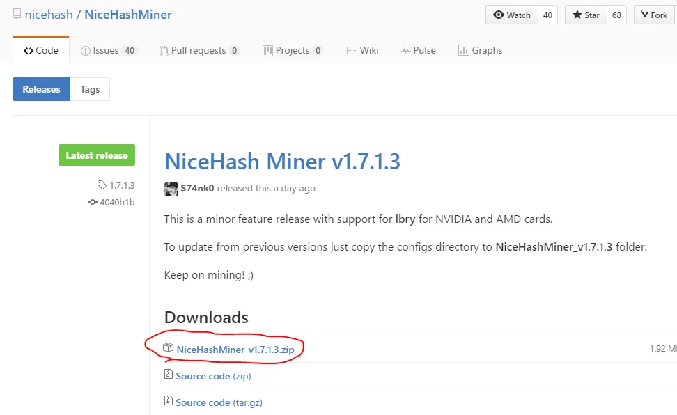Download Source code (tar.gz)
Screen dimensions: 677x415
click(x=219, y=402)
